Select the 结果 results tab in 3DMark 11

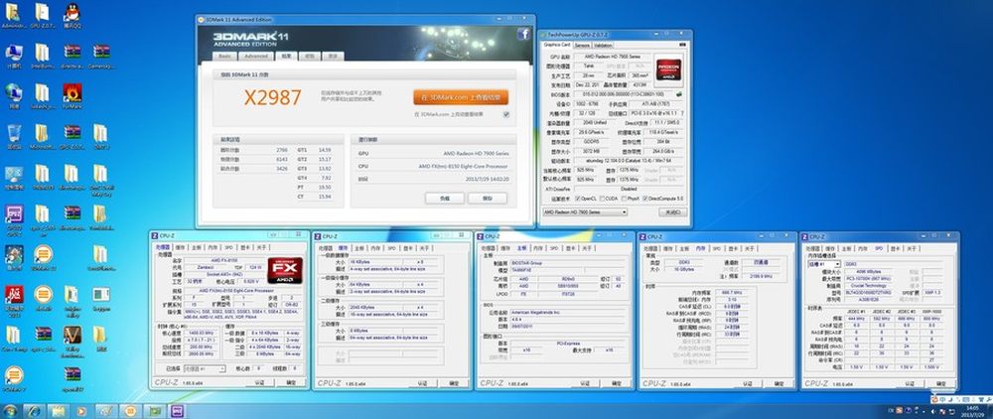tap(286, 56)
